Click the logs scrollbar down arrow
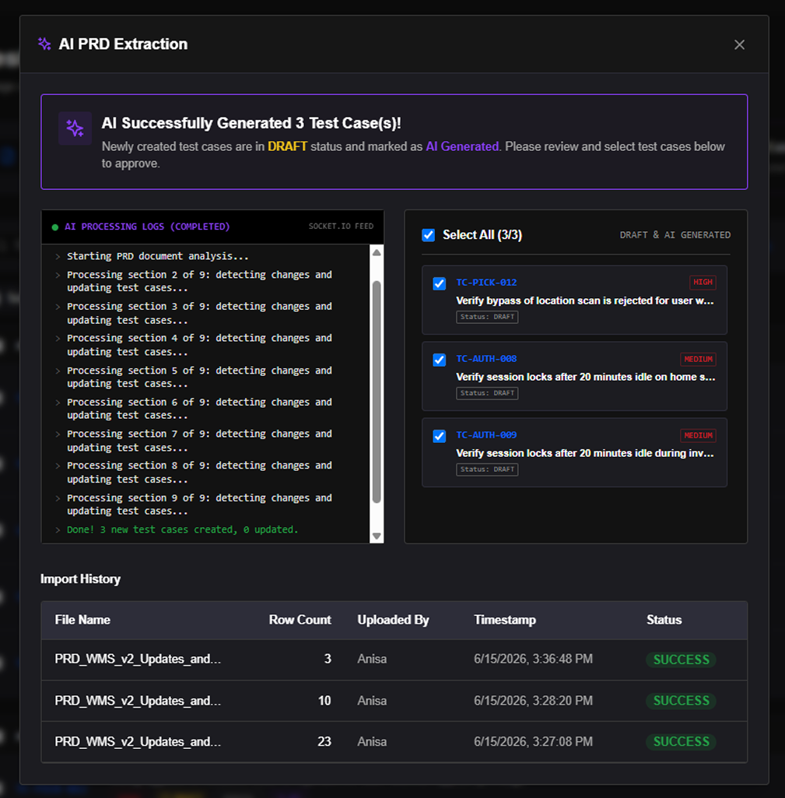 coord(377,536)
